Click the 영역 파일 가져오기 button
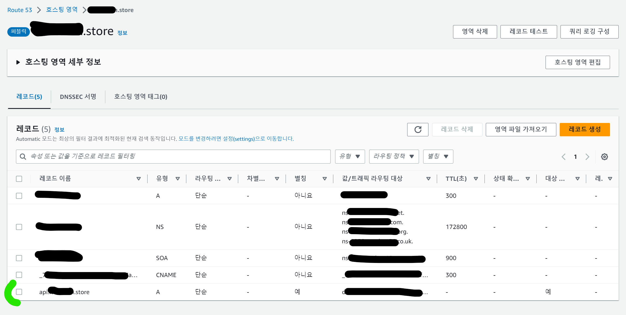The image size is (626, 315). (521, 130)
